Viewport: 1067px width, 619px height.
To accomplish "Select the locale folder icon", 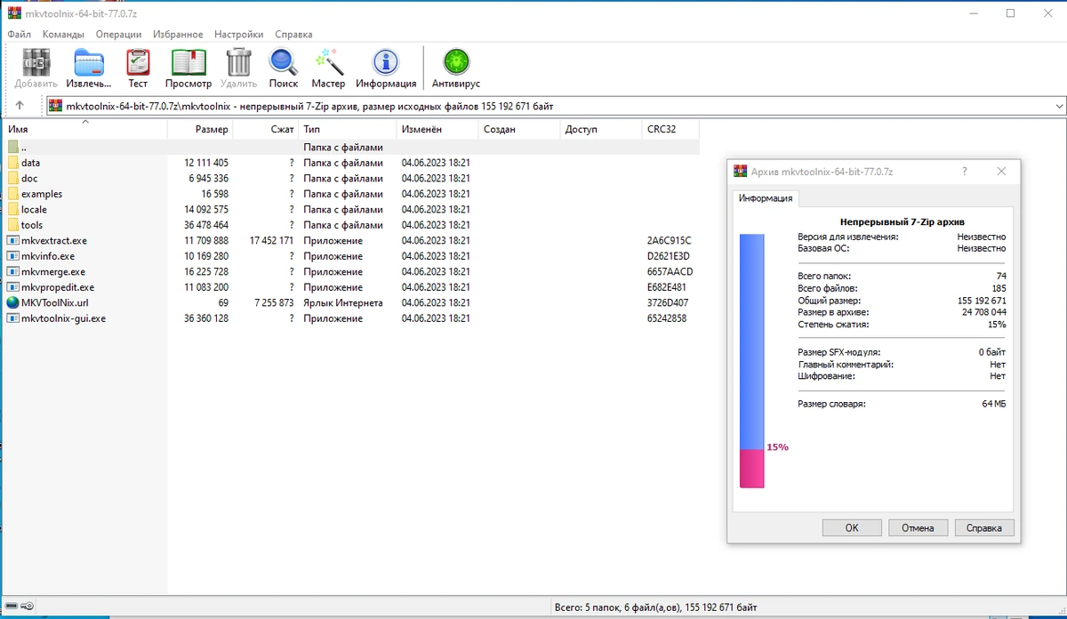I will point(12,210).
